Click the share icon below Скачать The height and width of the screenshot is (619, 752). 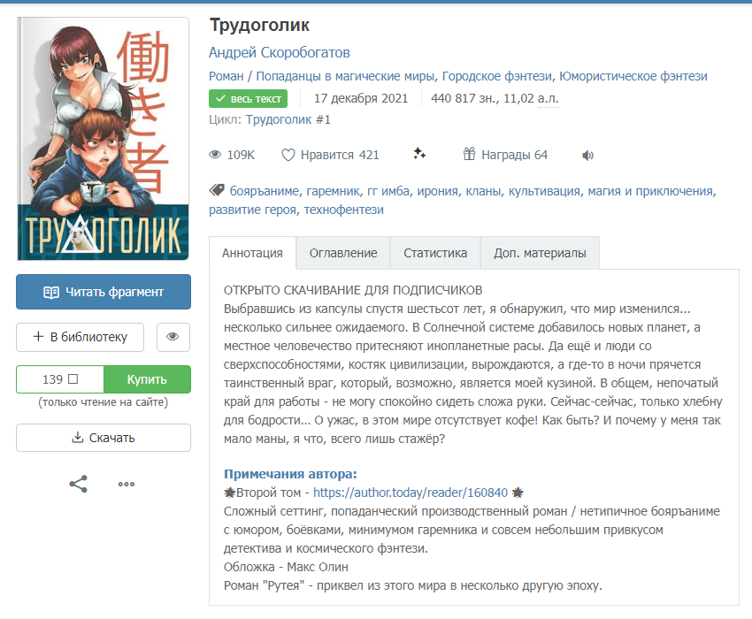79,484
